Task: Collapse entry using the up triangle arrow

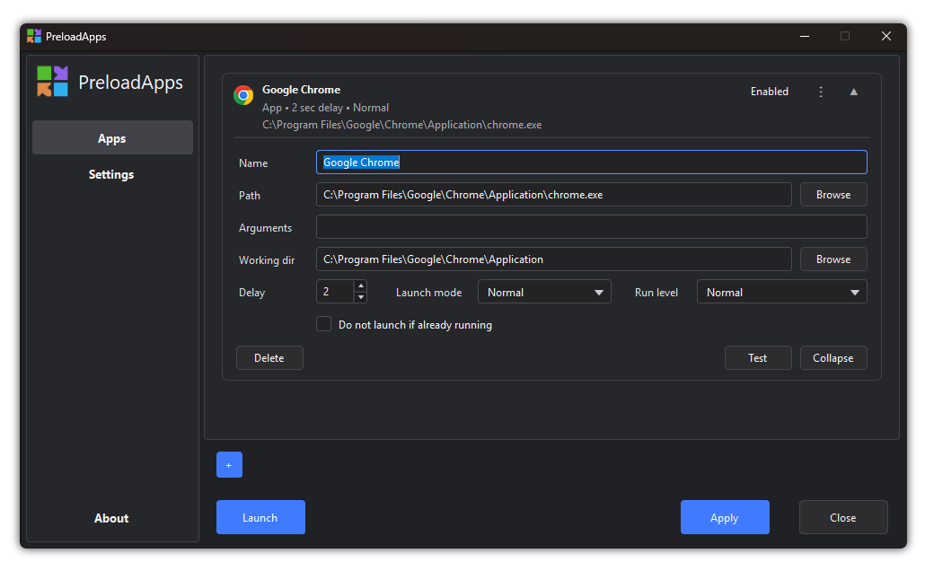Action: tap(854, 92)
